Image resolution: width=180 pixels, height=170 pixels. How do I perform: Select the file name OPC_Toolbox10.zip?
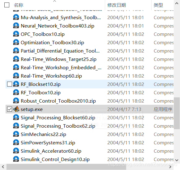pyautogui.click(x=43, y=34)
